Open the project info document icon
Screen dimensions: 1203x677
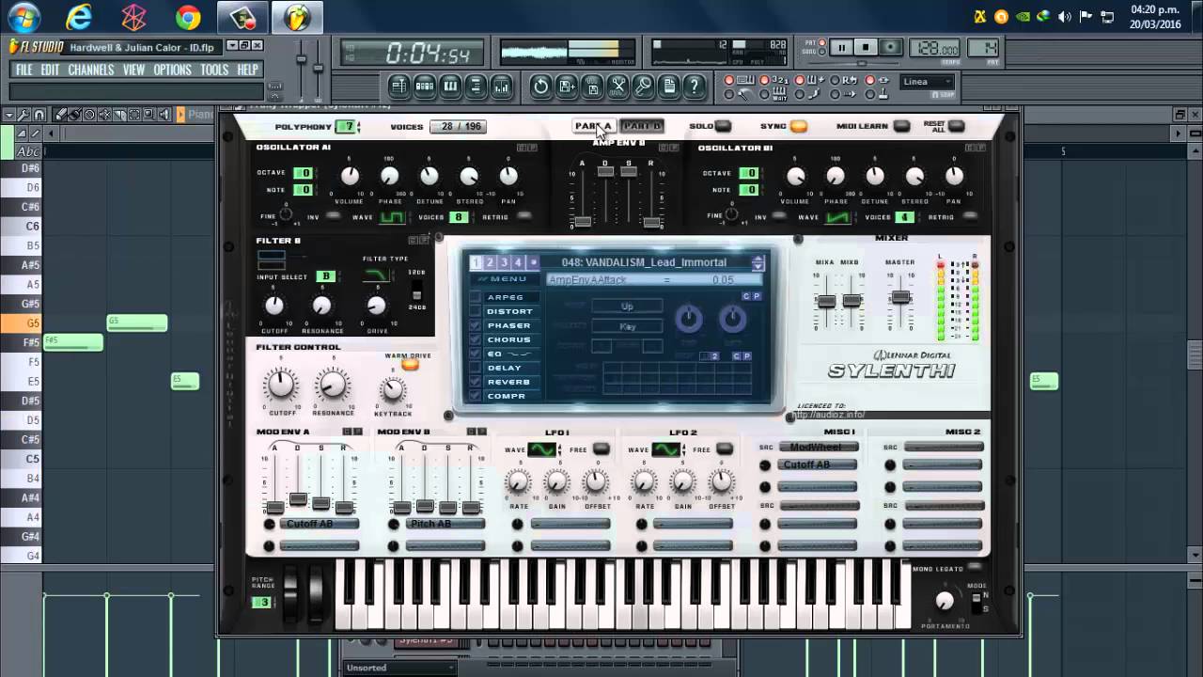pyautogui.click(x=668, y=87)
